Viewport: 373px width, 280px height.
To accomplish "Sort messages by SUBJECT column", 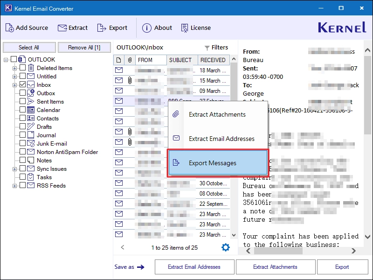I will (x=182, y=60).
